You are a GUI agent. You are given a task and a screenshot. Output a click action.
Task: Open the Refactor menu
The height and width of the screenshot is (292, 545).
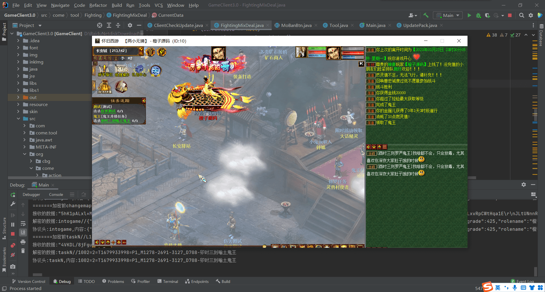(98, 5)
